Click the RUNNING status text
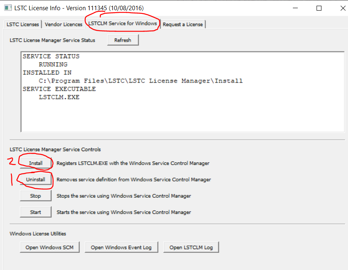The height and width of the screenshot is (270, 348). point(53,65)
